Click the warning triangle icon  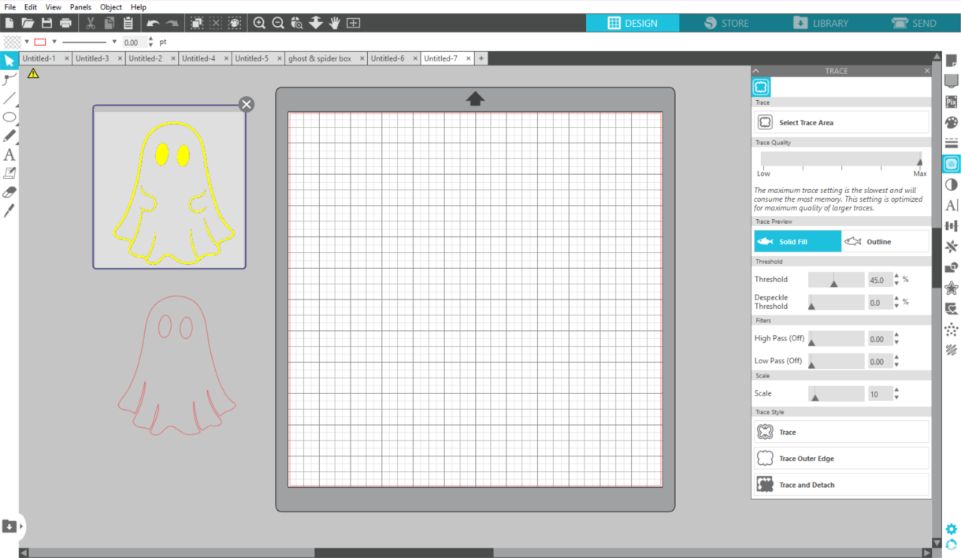click(33, 73)
